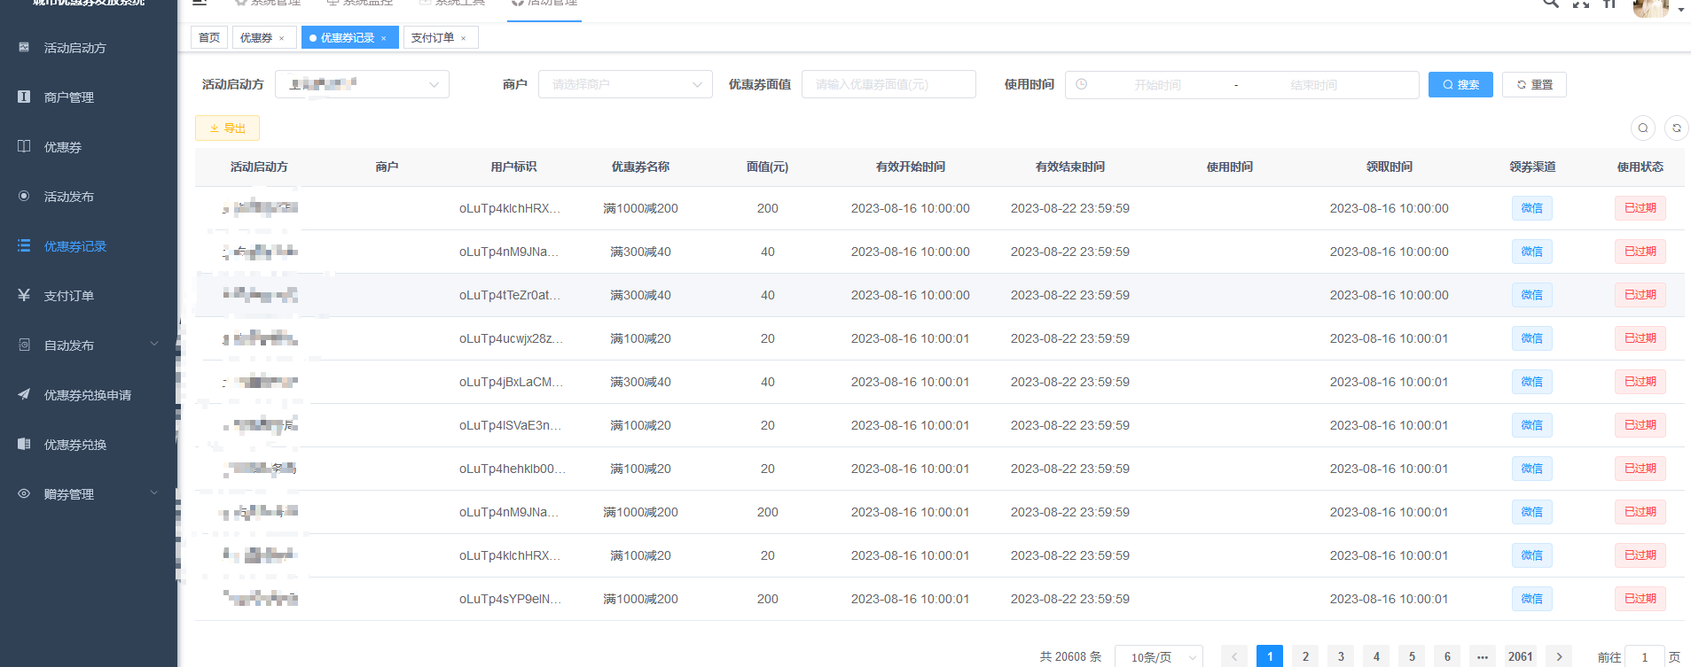Go to the 优惠券 sidebar entry
This screenshot has width=1691, height=667.
tap(89, 147)
